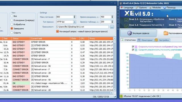Click the Время ожидания value field

tap(106, 17)
